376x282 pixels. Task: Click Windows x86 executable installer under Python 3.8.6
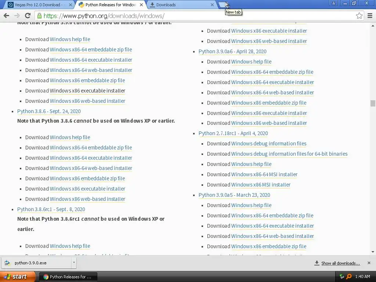(87, 189)
